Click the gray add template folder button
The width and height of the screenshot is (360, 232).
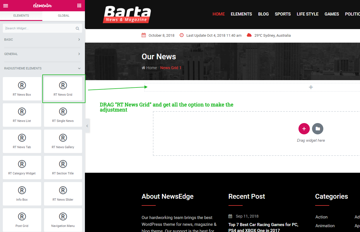(x=318, y=129)
